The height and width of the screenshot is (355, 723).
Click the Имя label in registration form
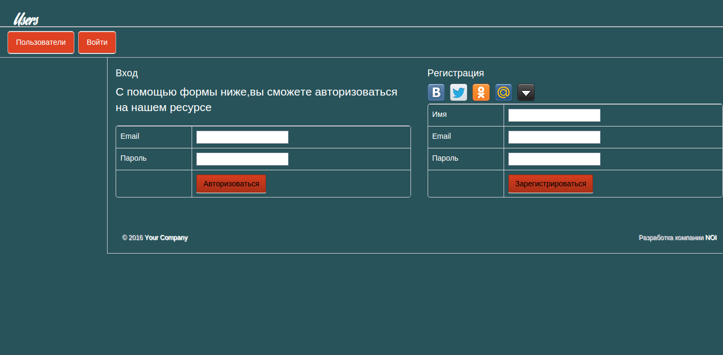[439, 114]
